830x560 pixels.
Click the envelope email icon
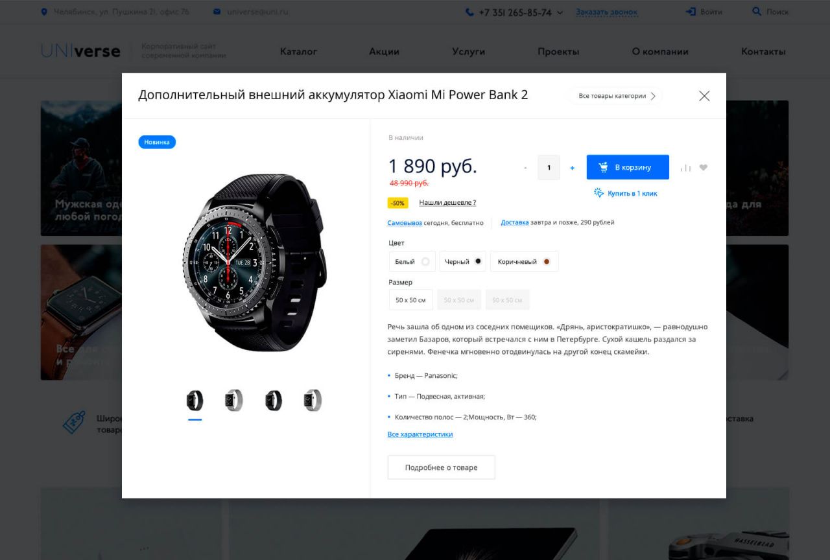217,12
